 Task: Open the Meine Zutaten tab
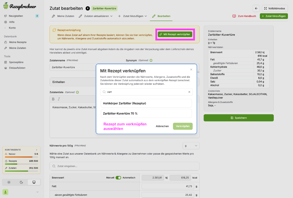pyautogui.click(x=63, y=16)
